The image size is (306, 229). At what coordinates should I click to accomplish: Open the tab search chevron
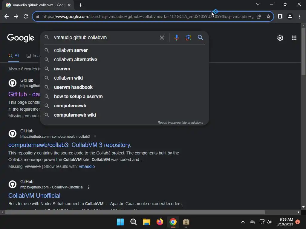(258, 4)
